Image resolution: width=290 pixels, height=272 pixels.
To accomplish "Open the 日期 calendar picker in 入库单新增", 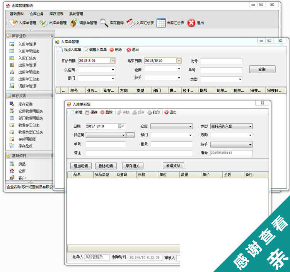I will coord(121,126).
